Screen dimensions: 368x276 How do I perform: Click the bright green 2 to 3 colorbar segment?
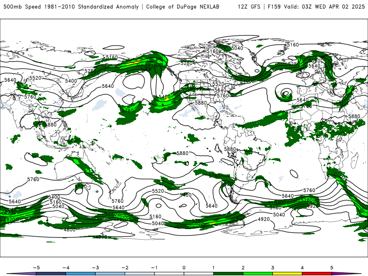point(258,274)
